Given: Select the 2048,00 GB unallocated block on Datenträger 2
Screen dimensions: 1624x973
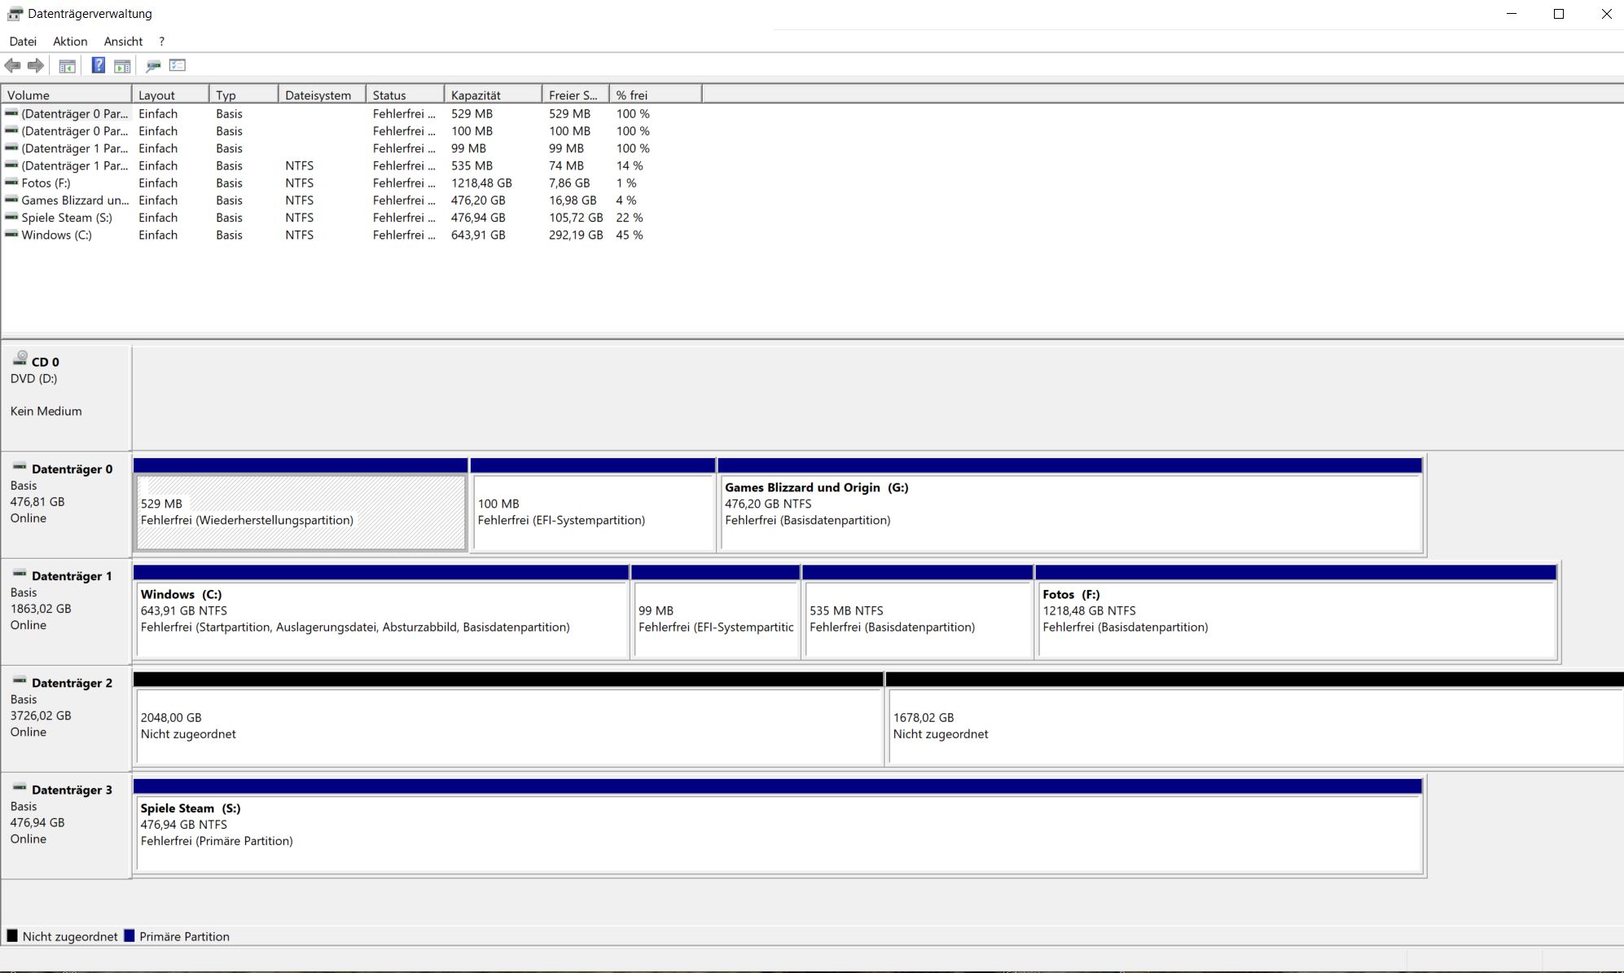Looking at the screenshot, I should pyautogui.click(x=508, y=725).
